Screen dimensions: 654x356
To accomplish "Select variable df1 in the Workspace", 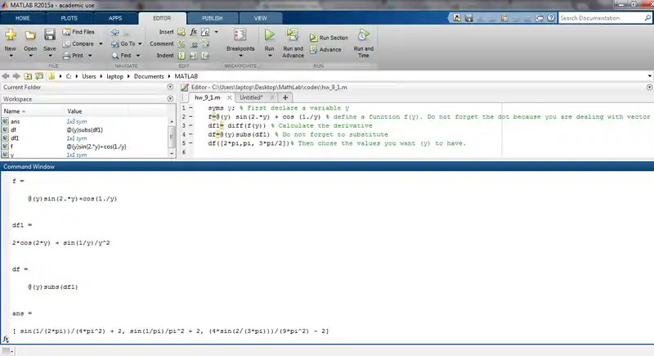I will pyautogui.click(x=16, y=138).
